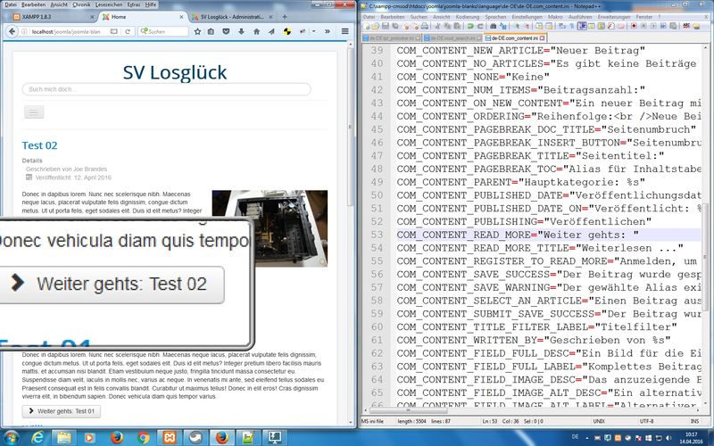The width and height of the screenshot is (714, 446).
Task: Show more Firefox toolbar items chevron
Action: [x=327, y=31]
